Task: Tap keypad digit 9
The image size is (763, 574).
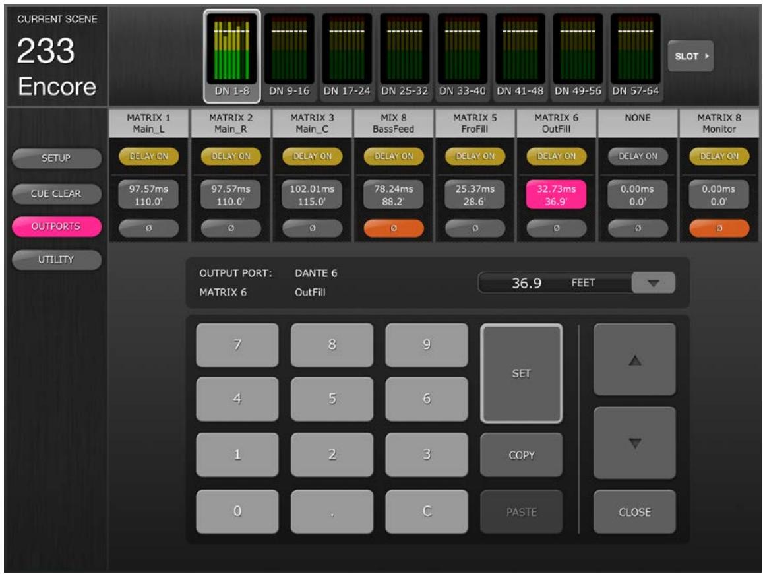Action: pyautogui.click(x=427, y=345)
